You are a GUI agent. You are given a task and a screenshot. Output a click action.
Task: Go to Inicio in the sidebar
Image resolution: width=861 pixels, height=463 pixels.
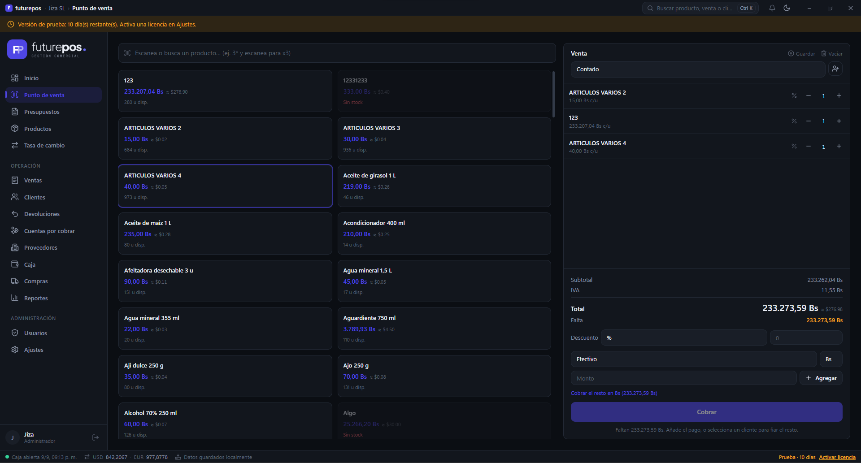point(53,78)
